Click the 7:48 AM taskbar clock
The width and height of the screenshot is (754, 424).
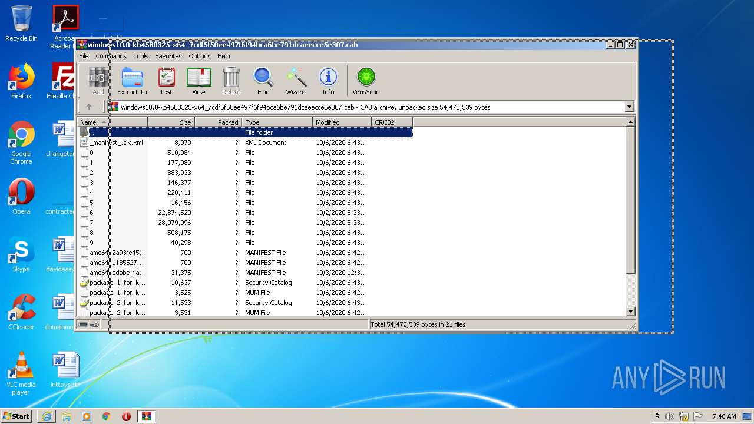pos(724,416)
